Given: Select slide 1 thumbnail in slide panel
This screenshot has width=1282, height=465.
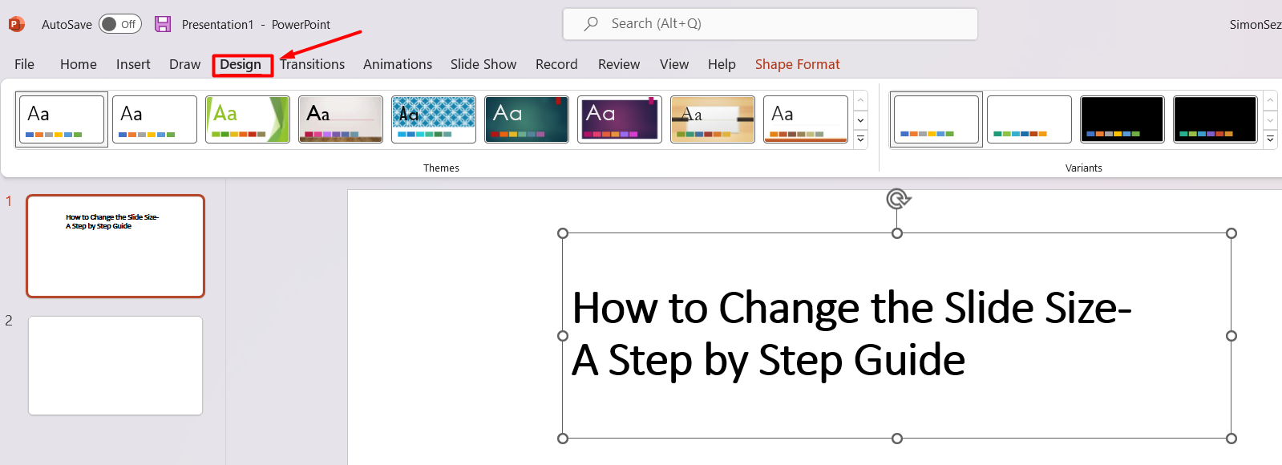Looking at the screenshot, I should tap(115, 246).
